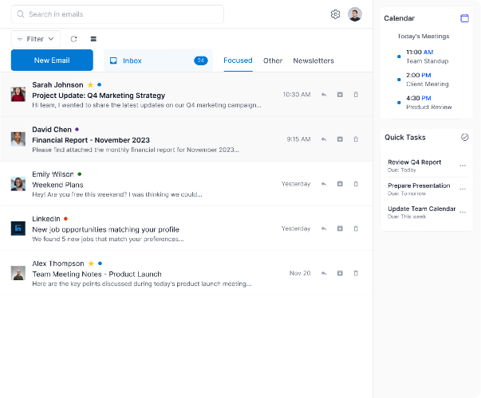Select the Inbox folder
This screenshot has width=481, height=398.
158,60
